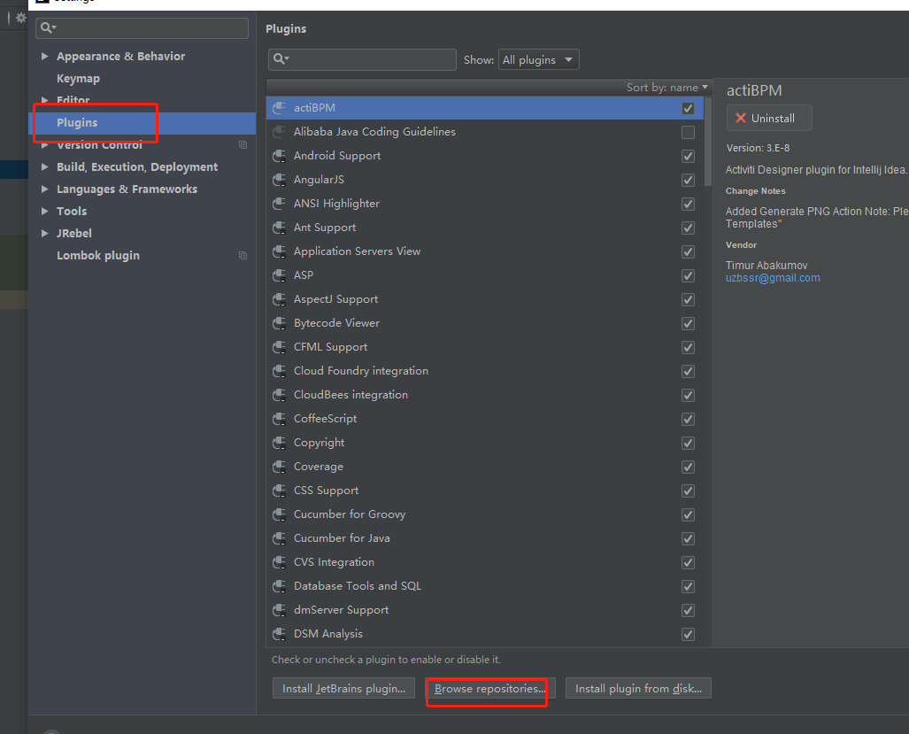The height and width of the screenshot is (734, 909).
Task: Open the Keymap settings page
Action: [x=78, y=79]
